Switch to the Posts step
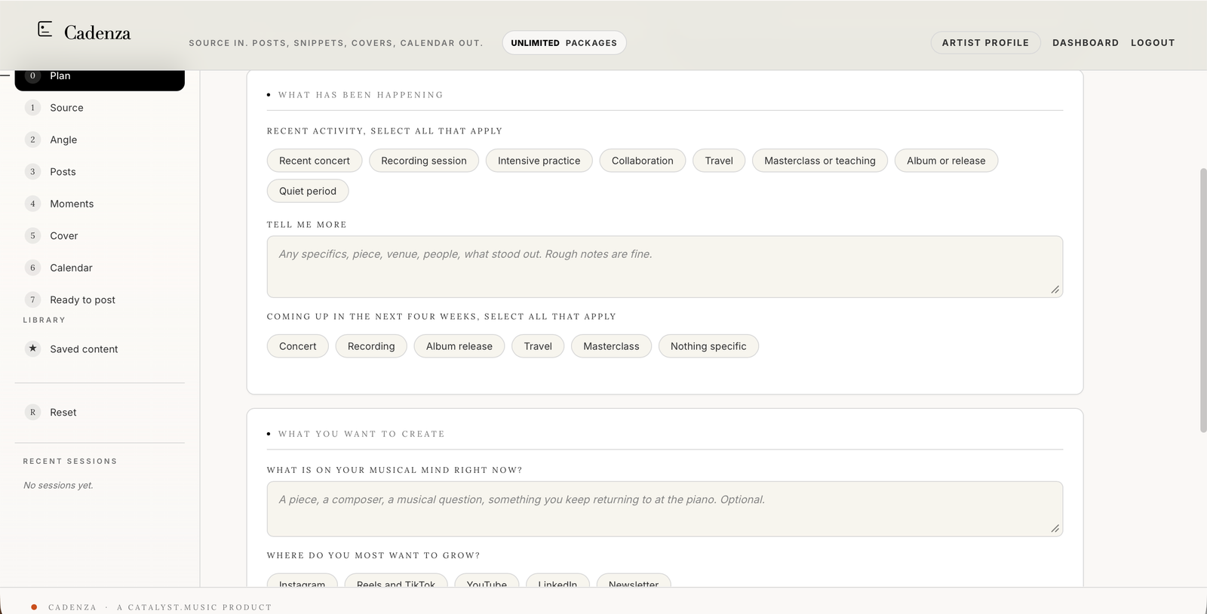This screenshot has height=614, width=1207. 100,172
